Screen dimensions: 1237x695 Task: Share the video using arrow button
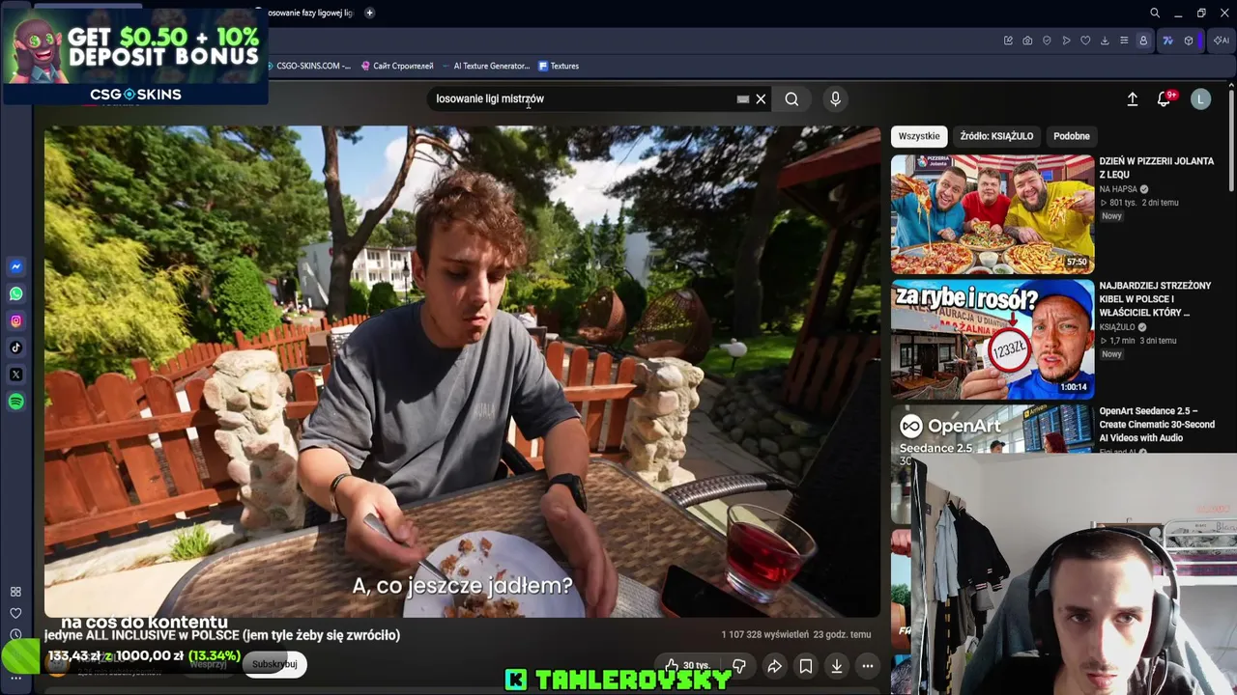(774, 666)
